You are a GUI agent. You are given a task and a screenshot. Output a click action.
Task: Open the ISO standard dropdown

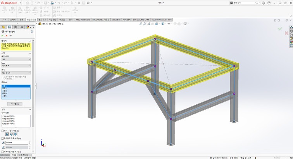pos(16,59)
